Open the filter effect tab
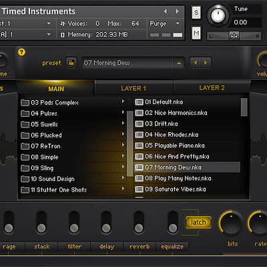Image resolution: width=267 pixels, height=267 pixels. point(74,246)
